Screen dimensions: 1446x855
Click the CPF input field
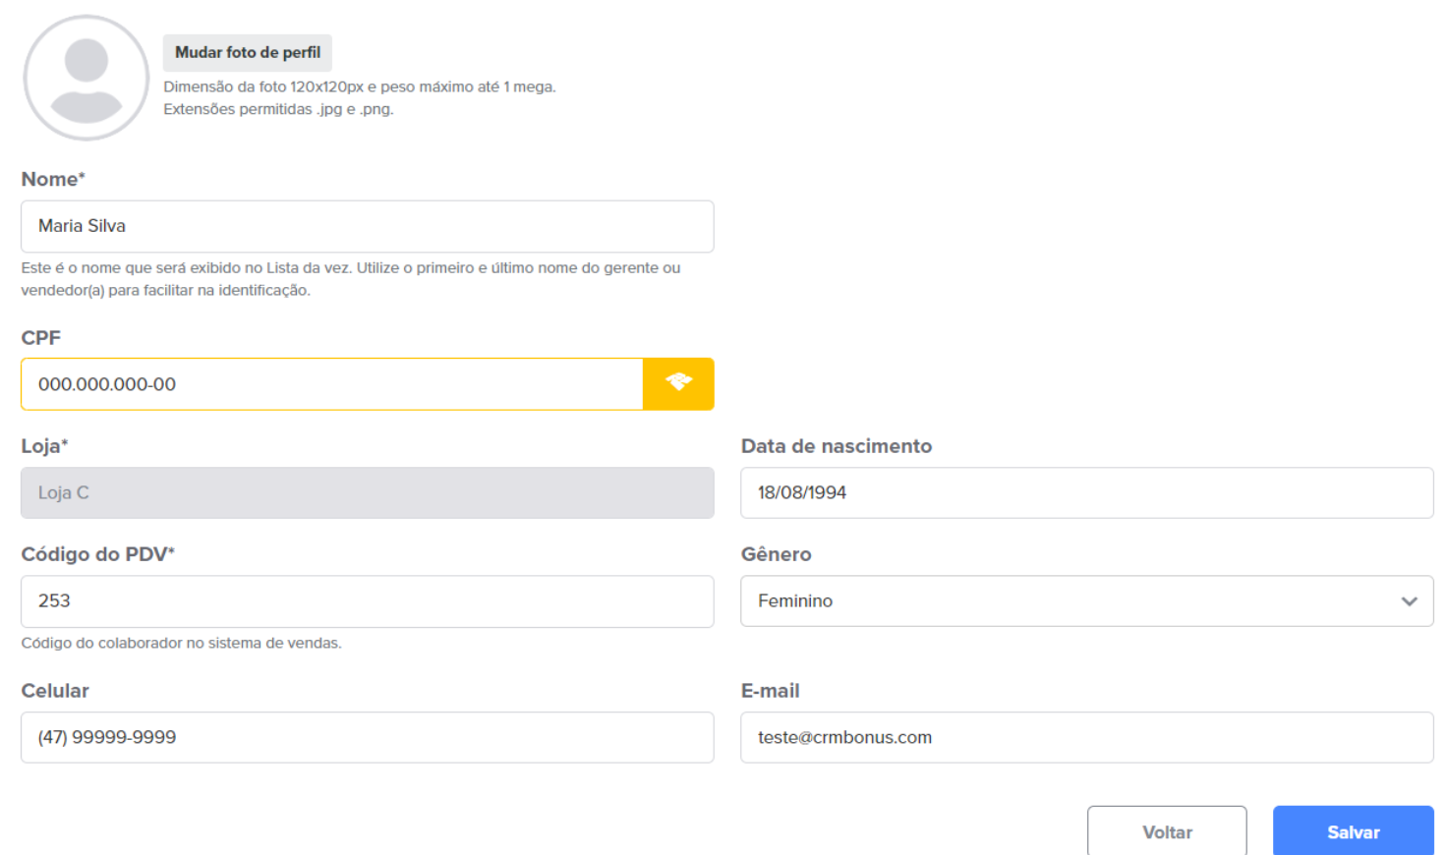(332, 384)
